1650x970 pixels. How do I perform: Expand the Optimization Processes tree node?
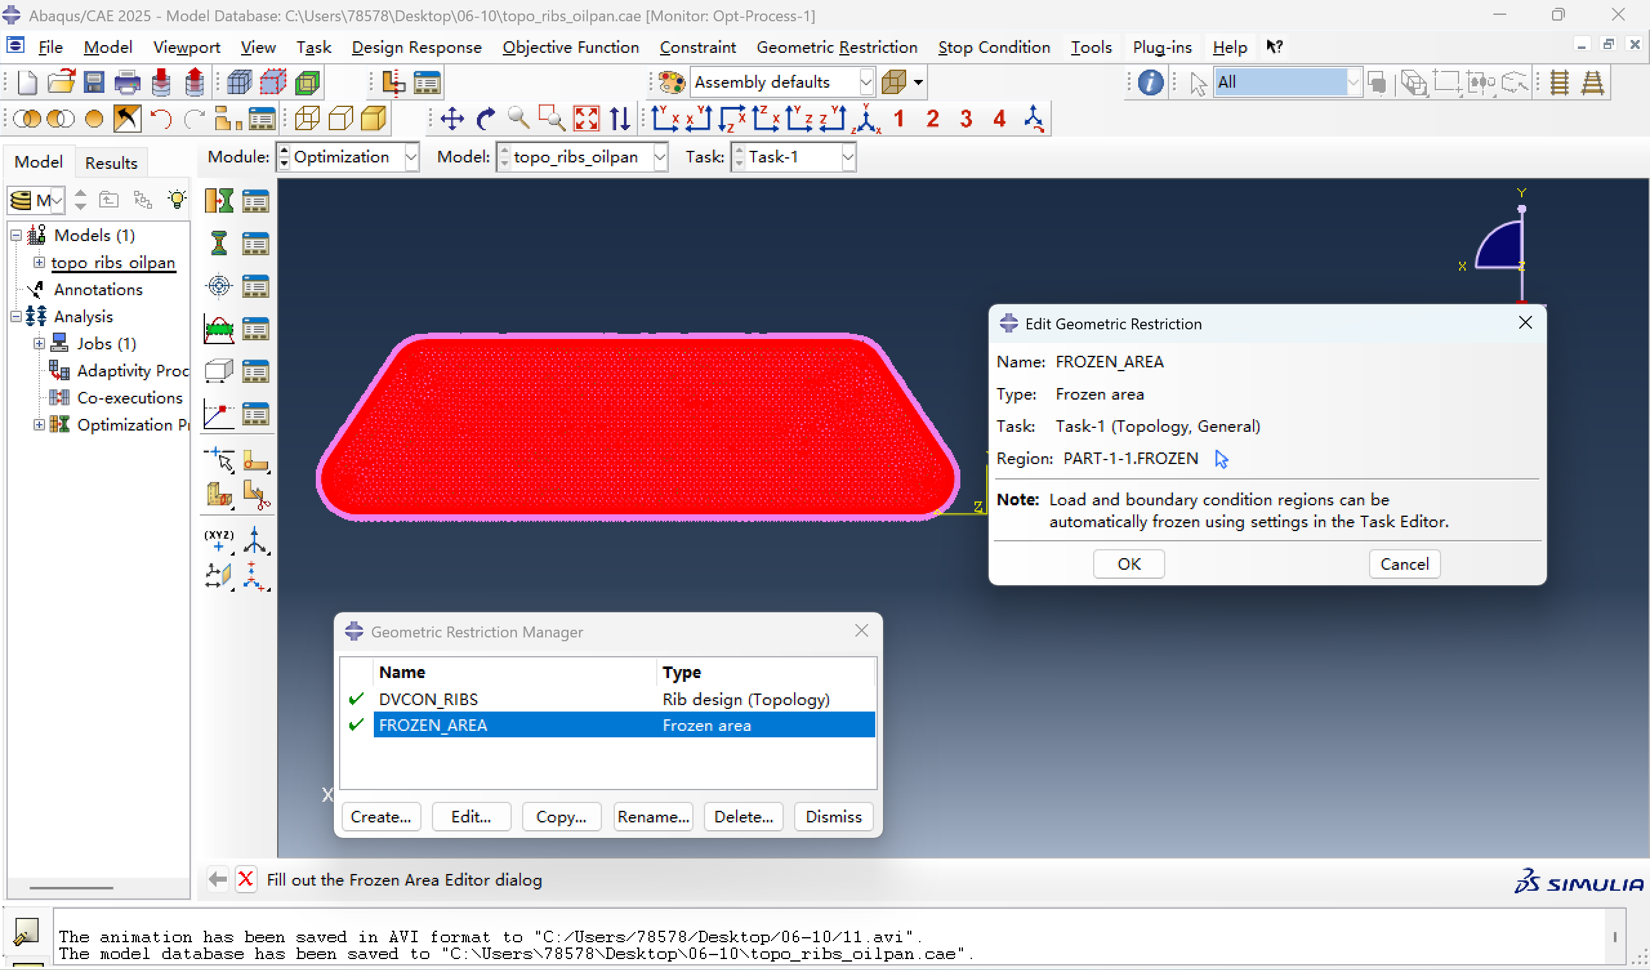(x=39, y=425)
